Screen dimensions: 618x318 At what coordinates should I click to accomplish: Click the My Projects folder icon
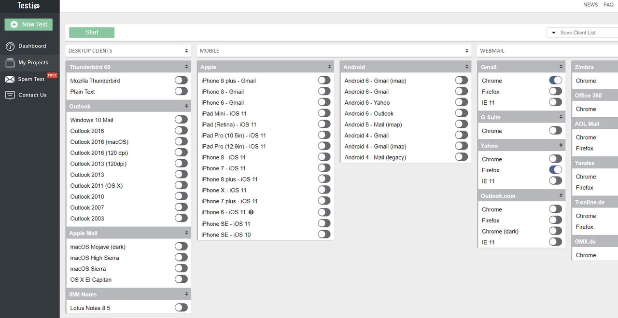(10, 63)
